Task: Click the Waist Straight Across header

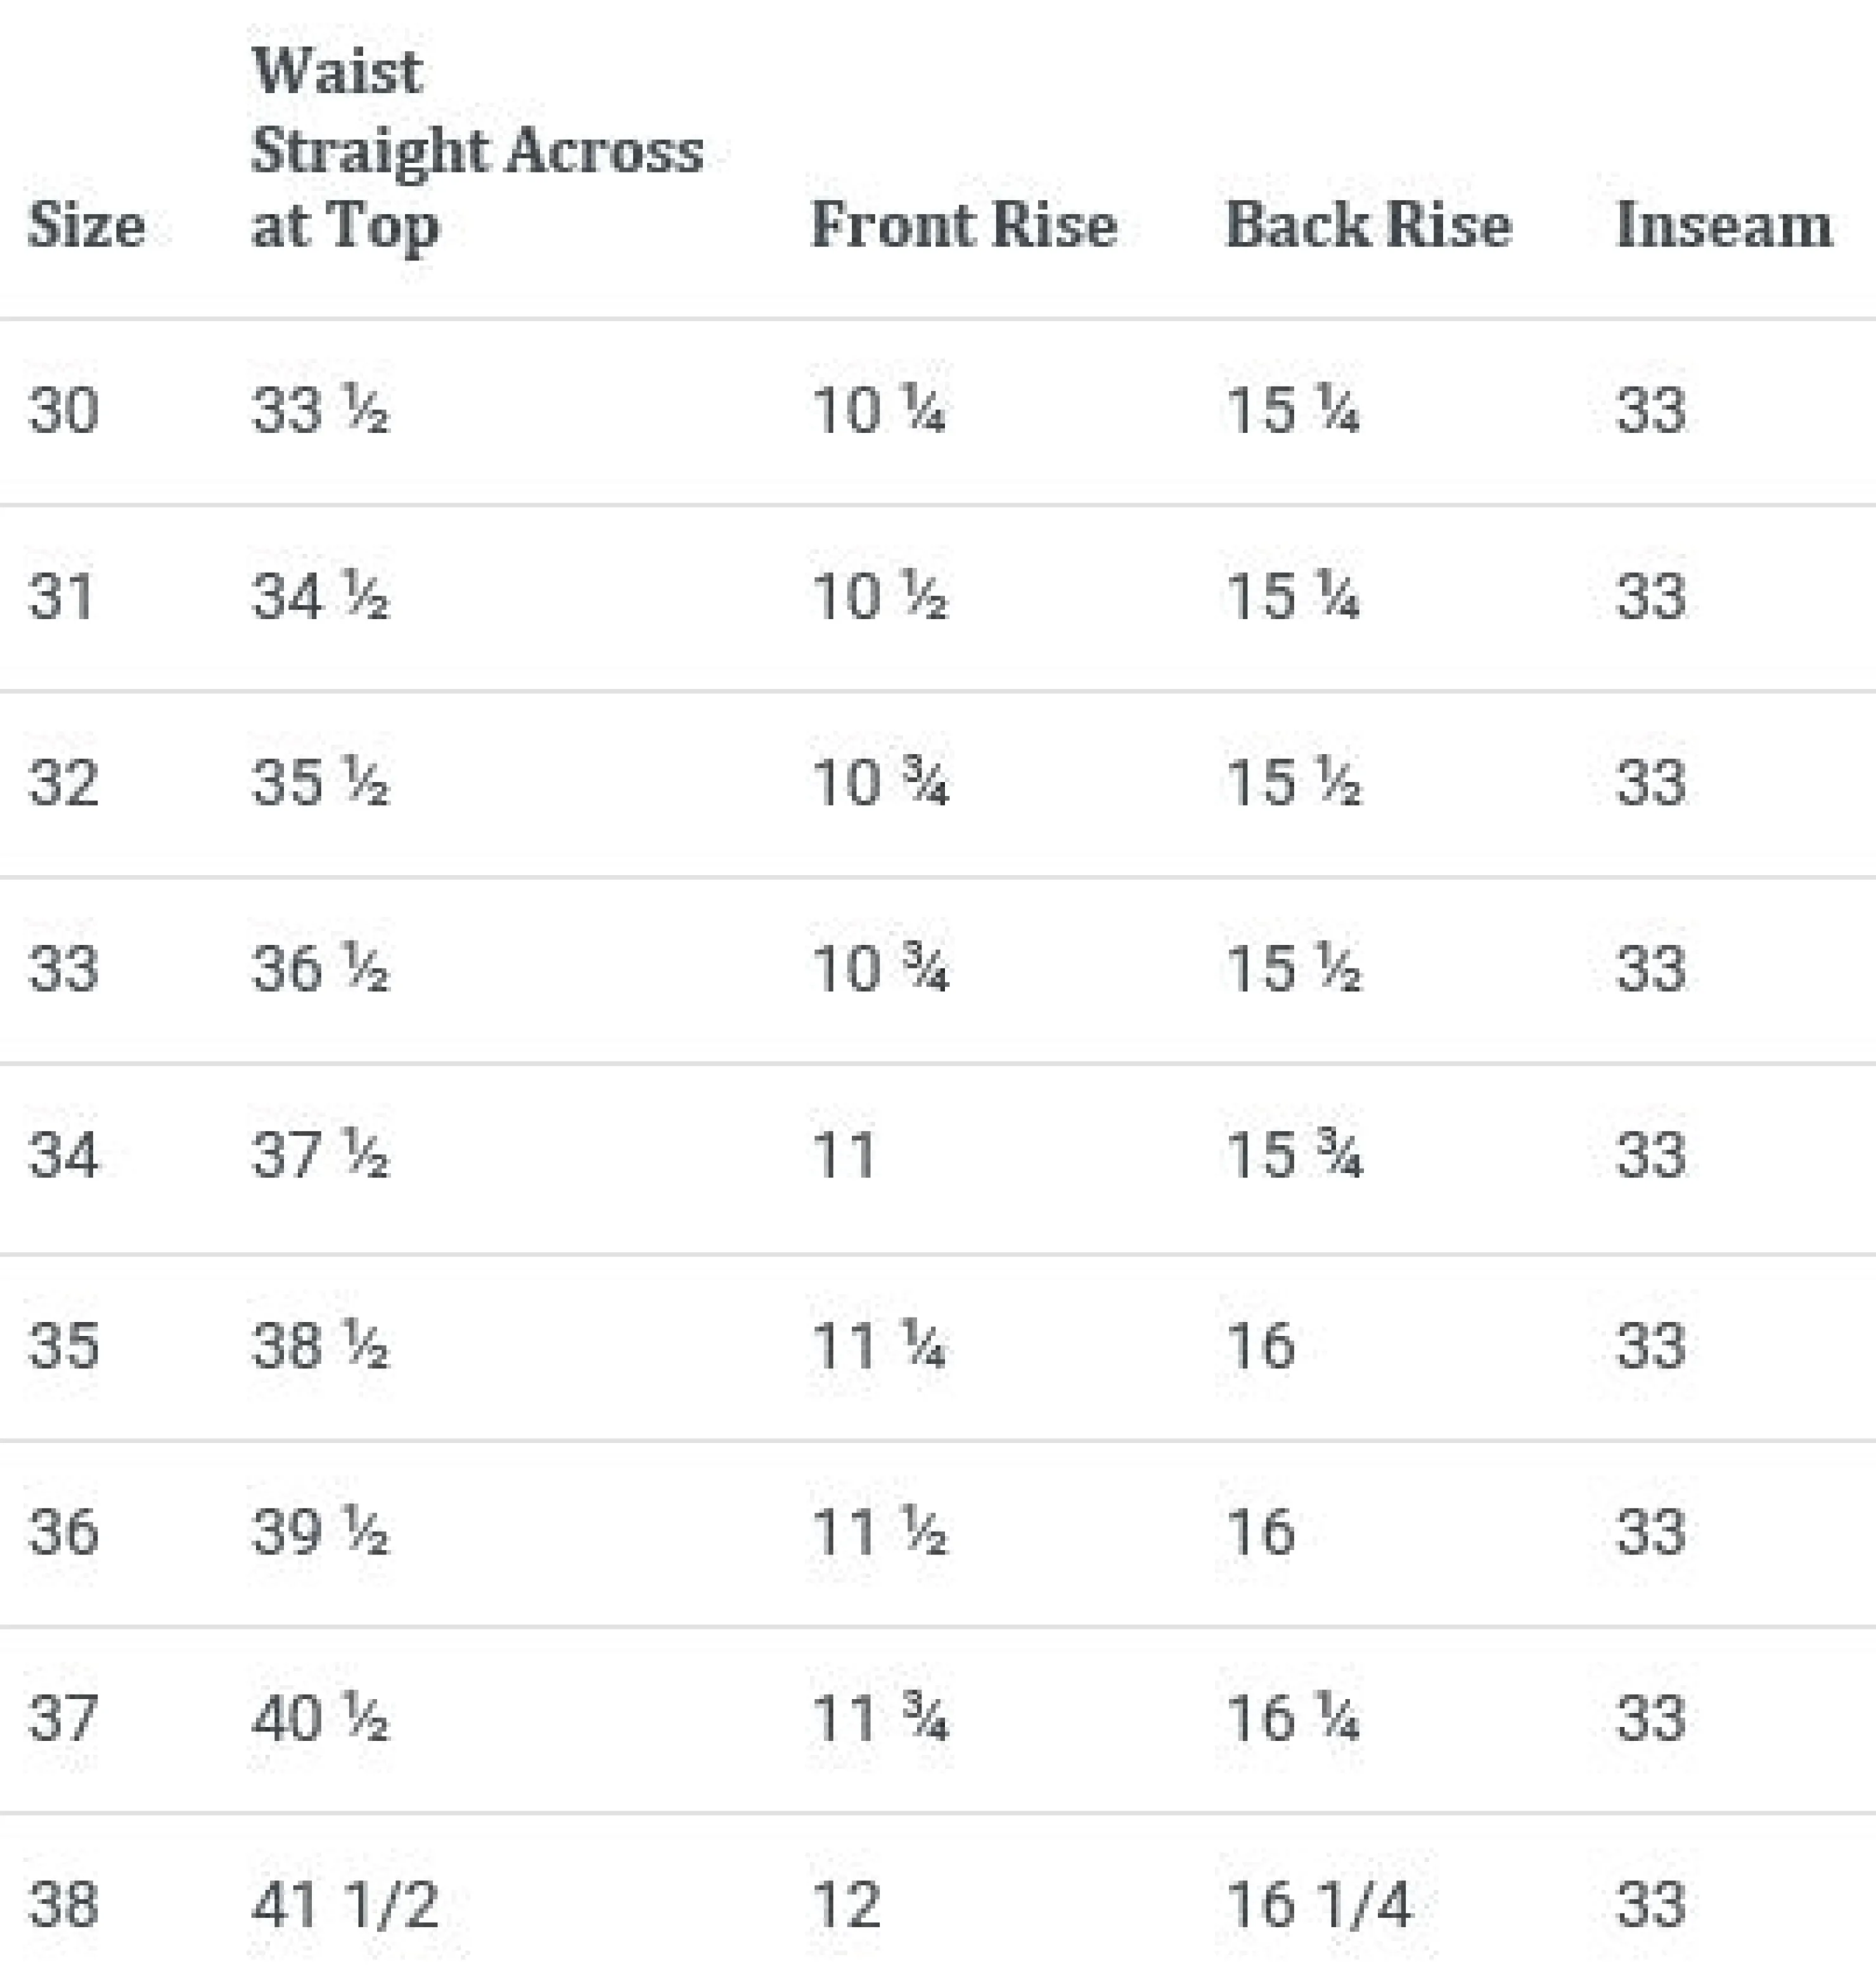Action: (476, 150)
